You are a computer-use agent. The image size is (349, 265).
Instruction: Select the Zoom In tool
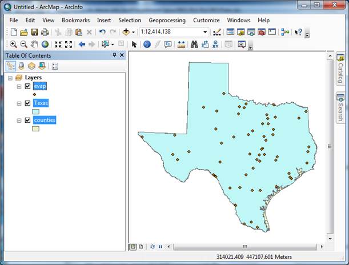tap(13, 44)
